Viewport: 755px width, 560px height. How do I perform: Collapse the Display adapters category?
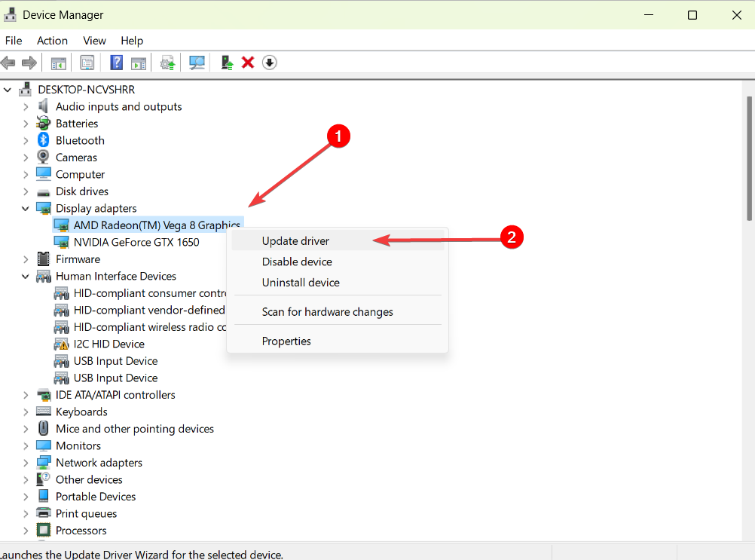tap(26, 209)
